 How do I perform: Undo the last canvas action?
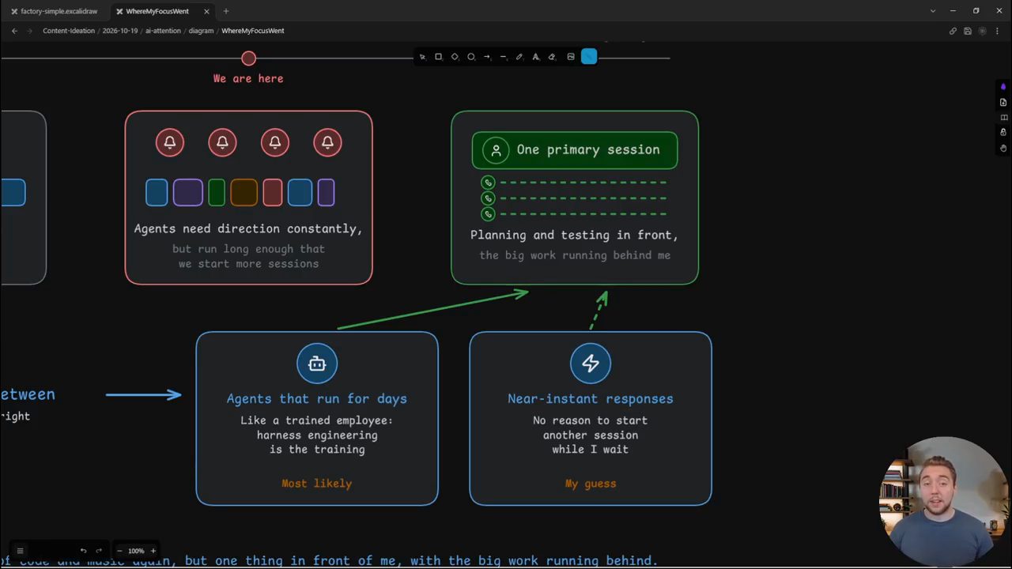point(83,551)
